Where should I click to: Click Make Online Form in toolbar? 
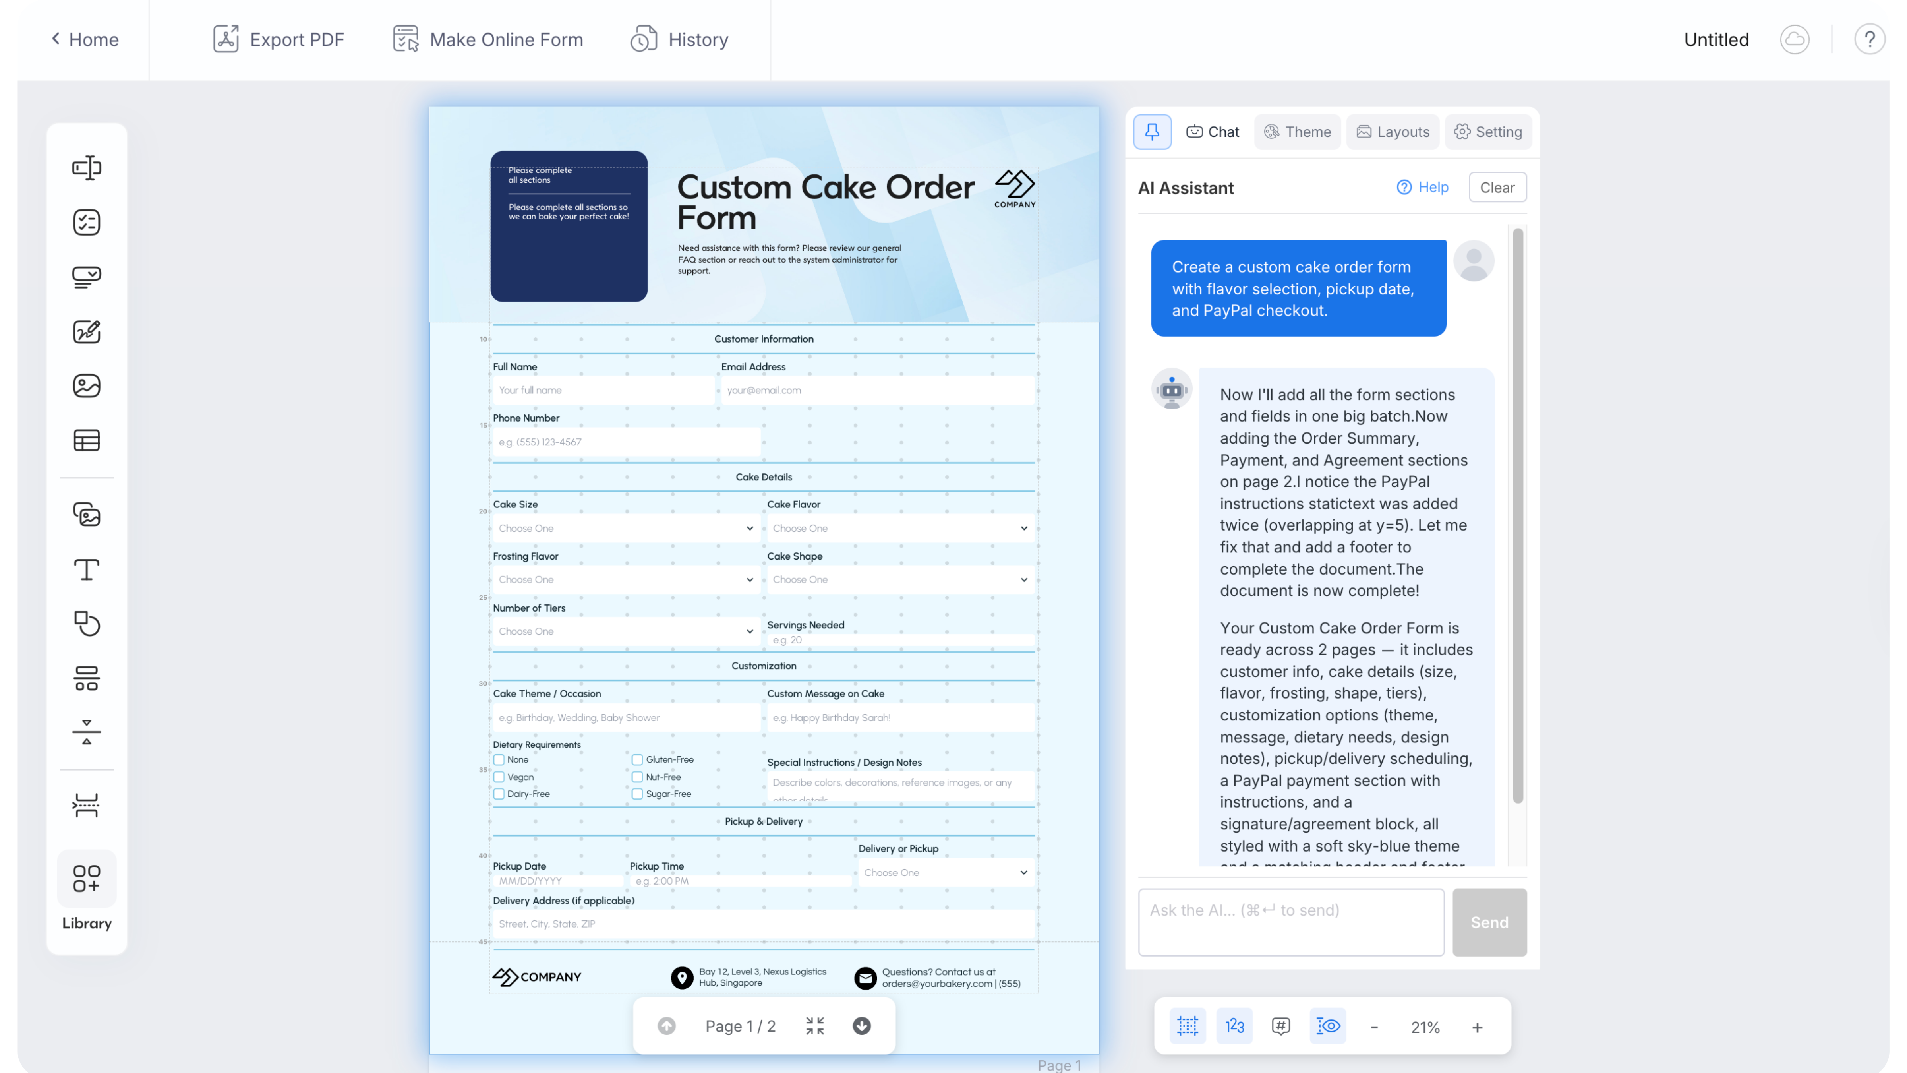point(488,39)
